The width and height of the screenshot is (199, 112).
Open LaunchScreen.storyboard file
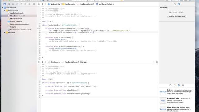coord(19,24)
